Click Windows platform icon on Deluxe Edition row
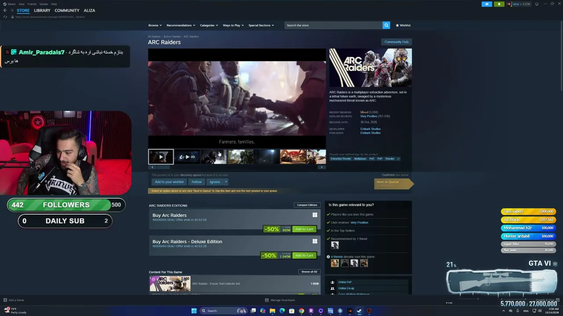The height and width of the screenshot is (316, 563). (315, 241)
